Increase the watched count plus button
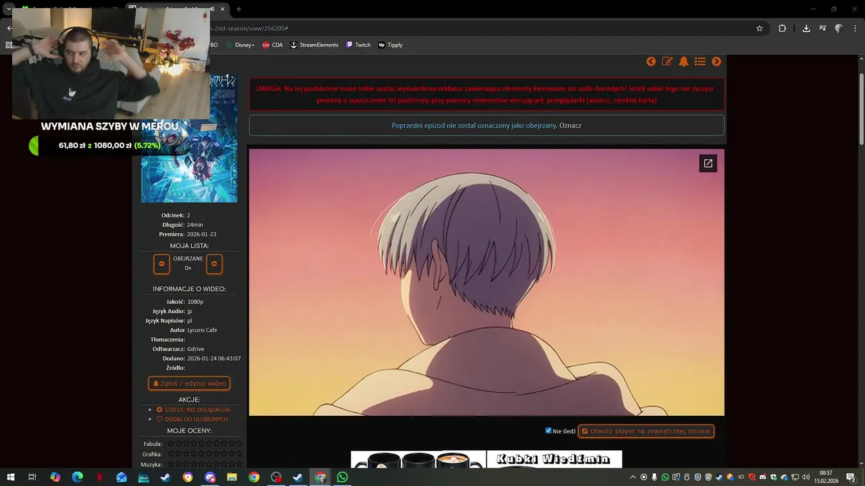Viewport: 865px width, 486px height. [x=214, y=264]
